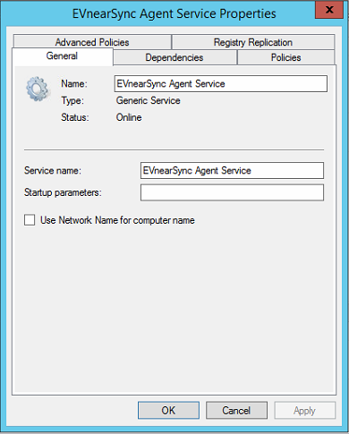Click the Service name label
Viewport: 349px width, 434px height.
[x=53, y=170]
